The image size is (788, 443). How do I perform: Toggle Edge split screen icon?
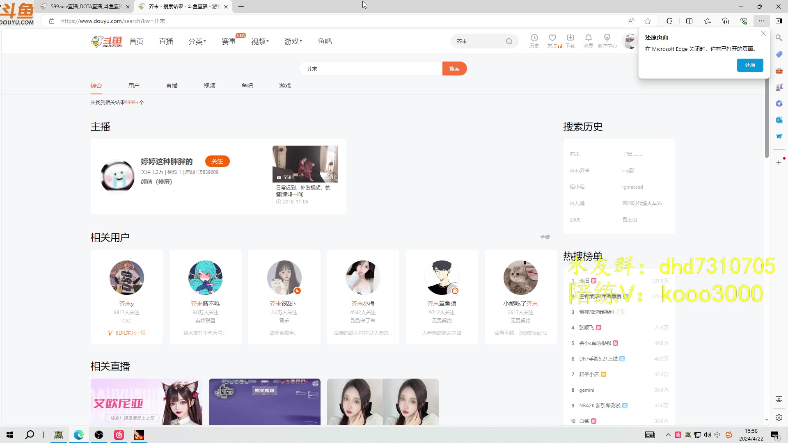click(x=689, y=21)
